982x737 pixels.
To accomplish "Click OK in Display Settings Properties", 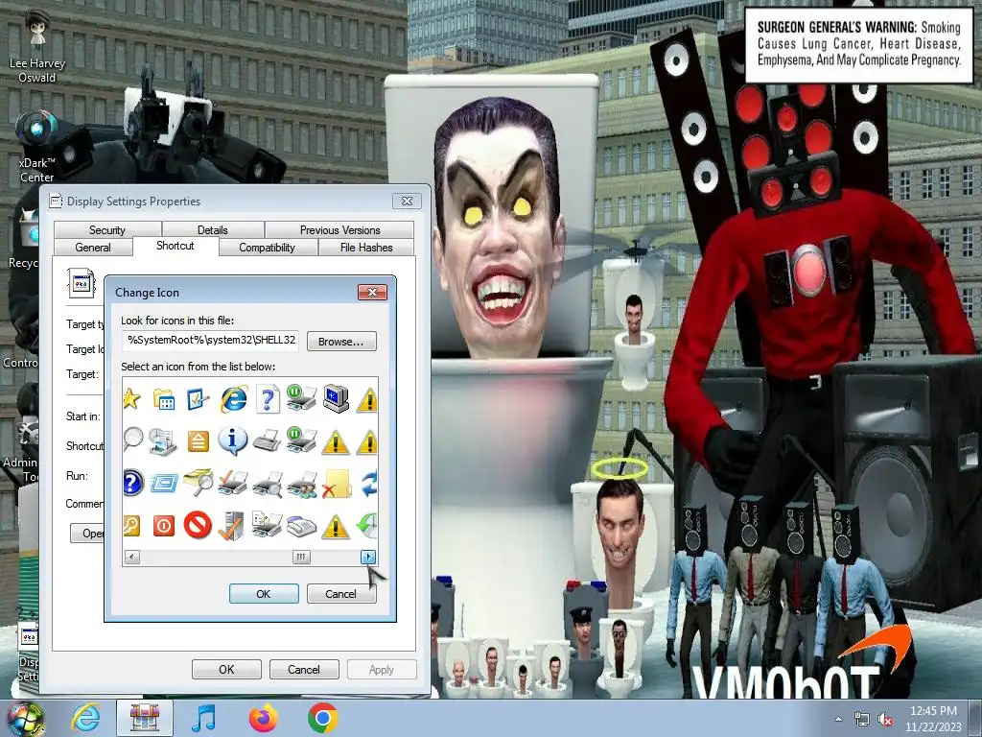I will [226, 669].
